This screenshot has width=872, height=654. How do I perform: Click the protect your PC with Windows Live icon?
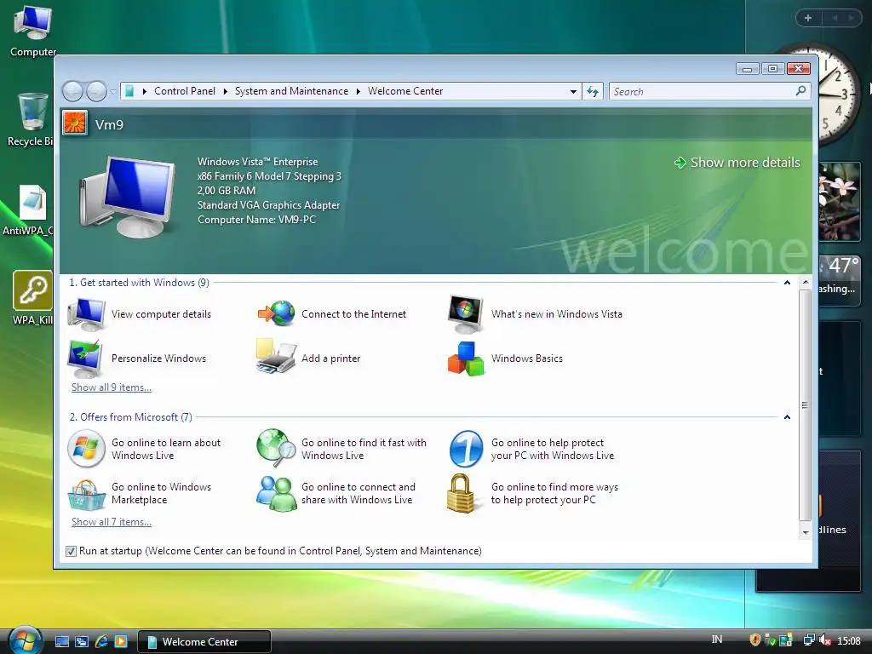466,448
